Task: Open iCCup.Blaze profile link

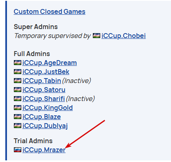Action: 42,117
